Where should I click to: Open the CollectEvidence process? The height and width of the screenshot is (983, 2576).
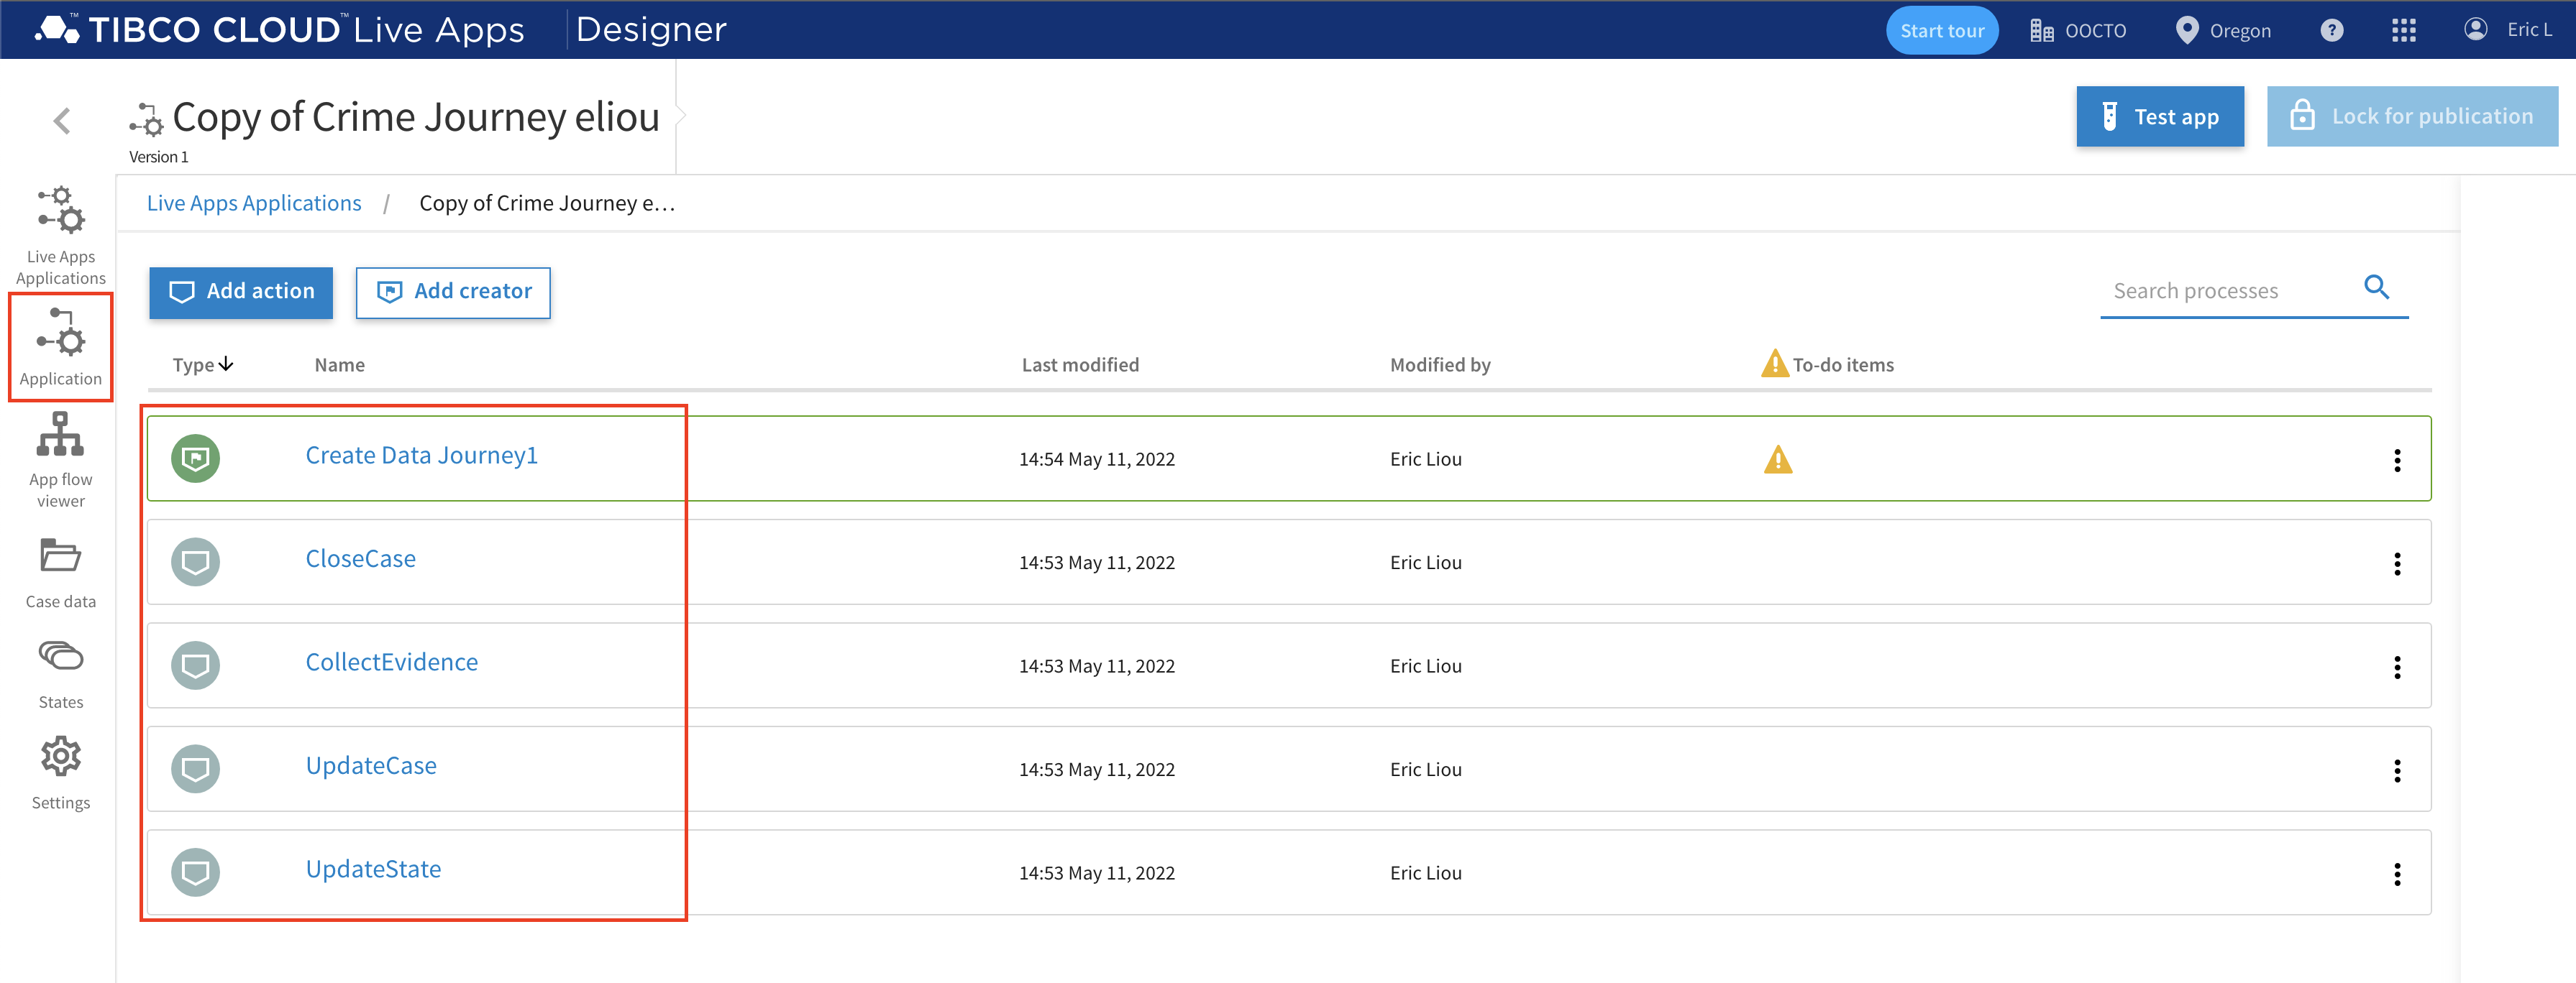pos(392,663)
